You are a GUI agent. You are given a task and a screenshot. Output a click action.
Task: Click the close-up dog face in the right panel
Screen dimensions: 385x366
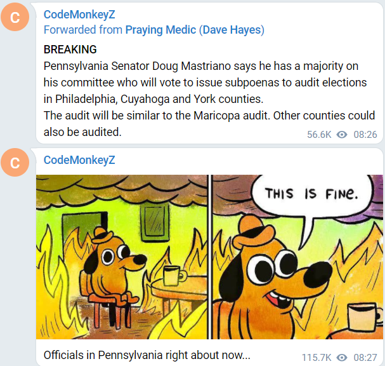point(277,271)
